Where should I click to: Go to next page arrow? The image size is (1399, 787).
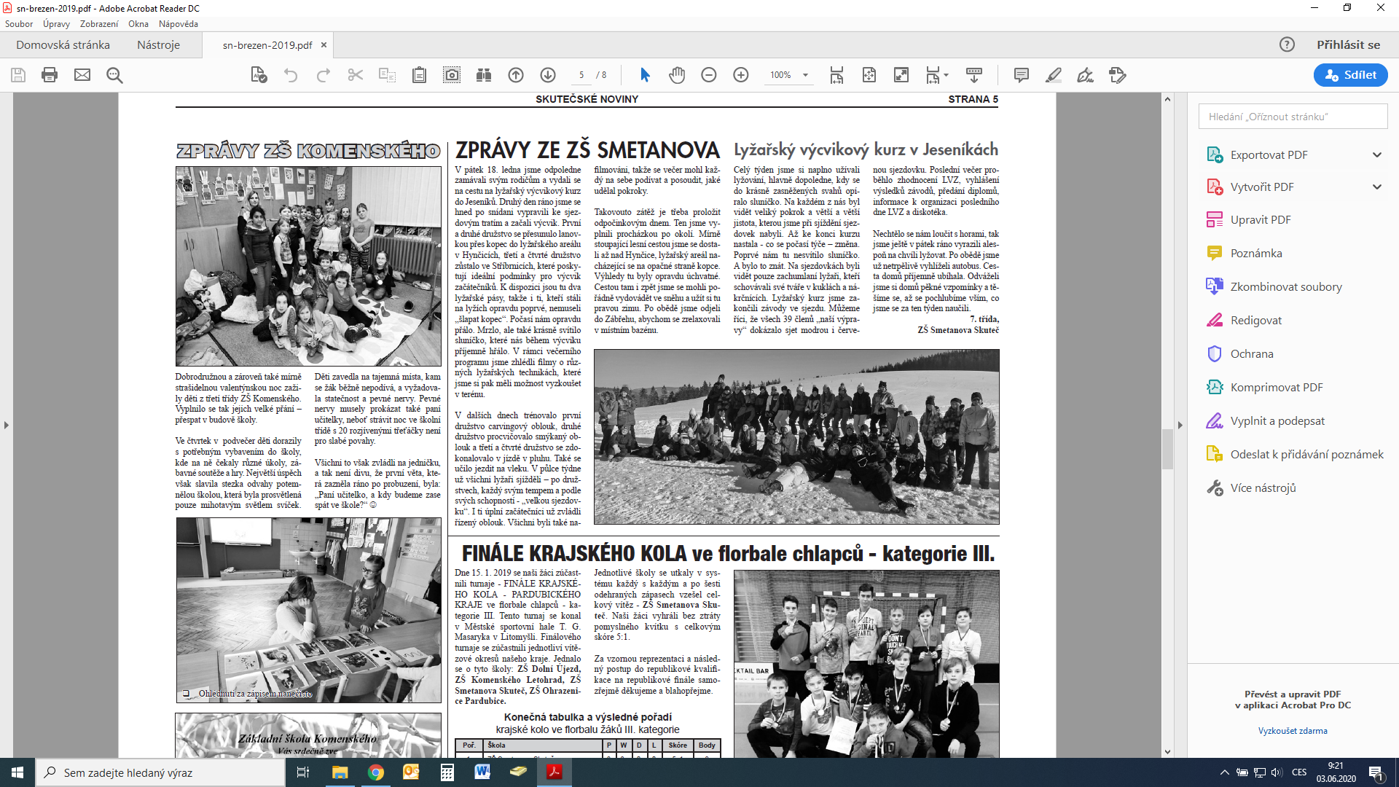point(548,75)
